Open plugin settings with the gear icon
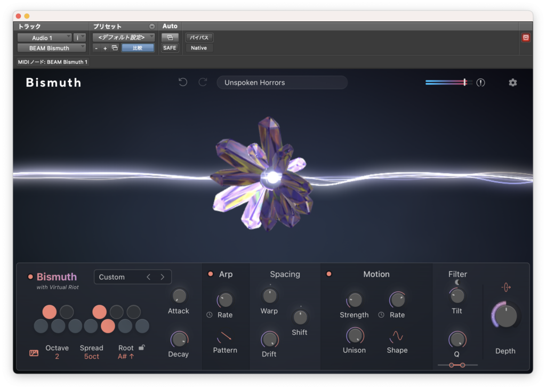Image resolution: width=546 pixels, height=389 pixels. [512, 83]
